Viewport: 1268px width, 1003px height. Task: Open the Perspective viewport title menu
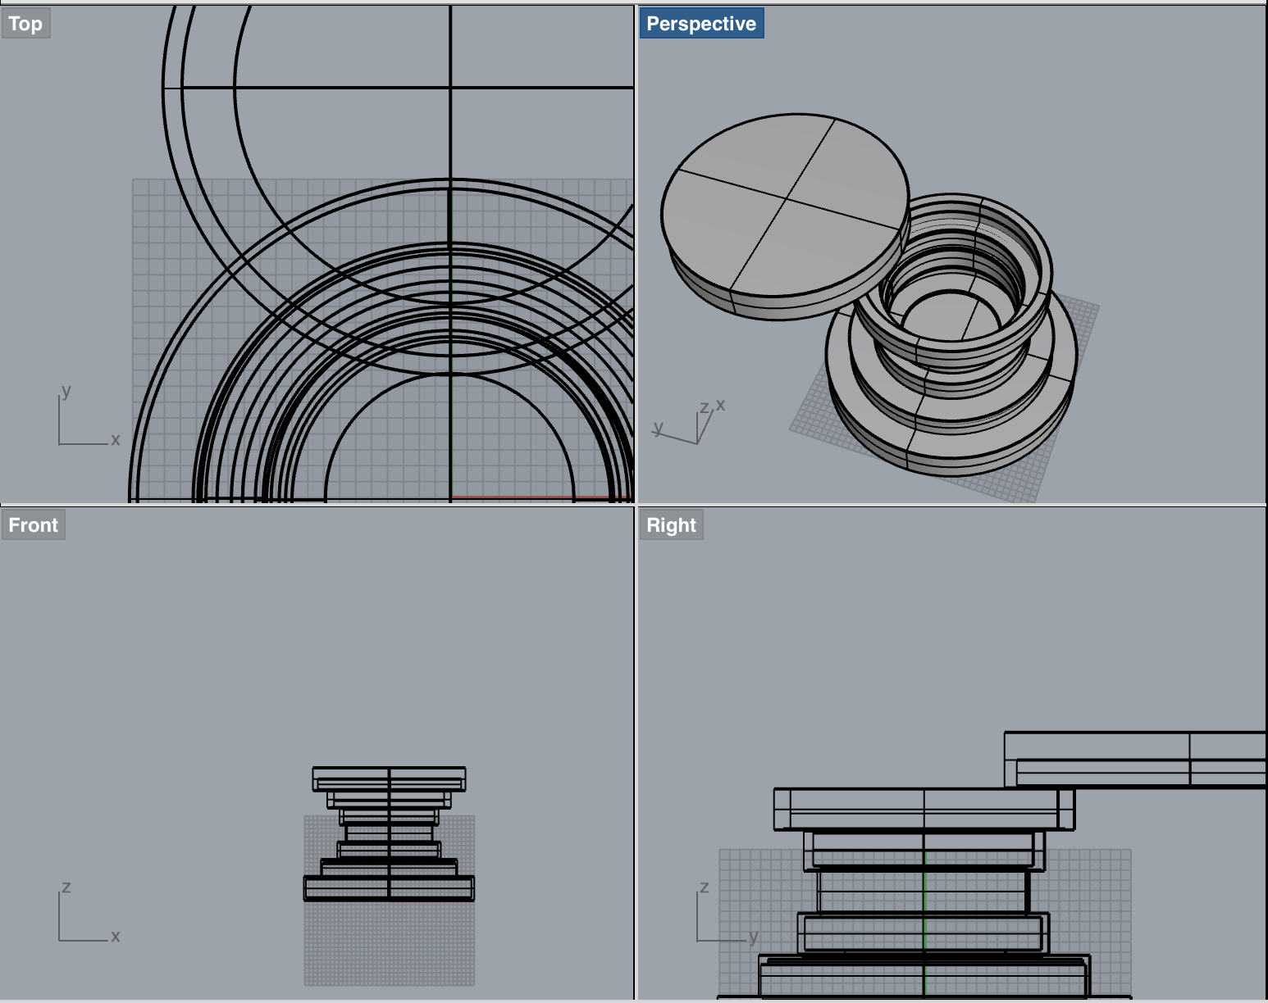point(700,24)
